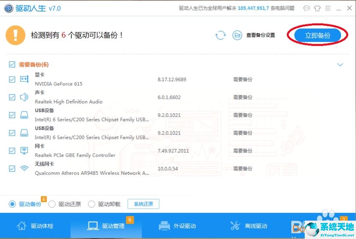Switch to the 驱动体检 tab
356x239 pixels.
(35, 226)
